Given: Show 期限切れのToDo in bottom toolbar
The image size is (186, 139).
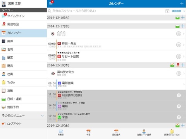Looking at the screenshot, I should pyautogui.click(x=172, y=133).
